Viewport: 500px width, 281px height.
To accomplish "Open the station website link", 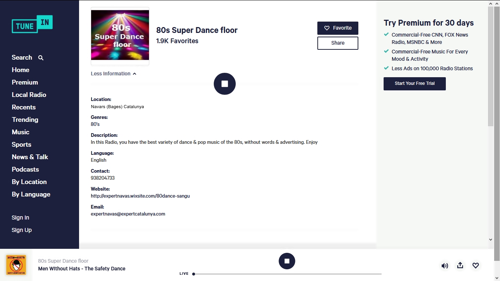I will click(x=140, y=196).
